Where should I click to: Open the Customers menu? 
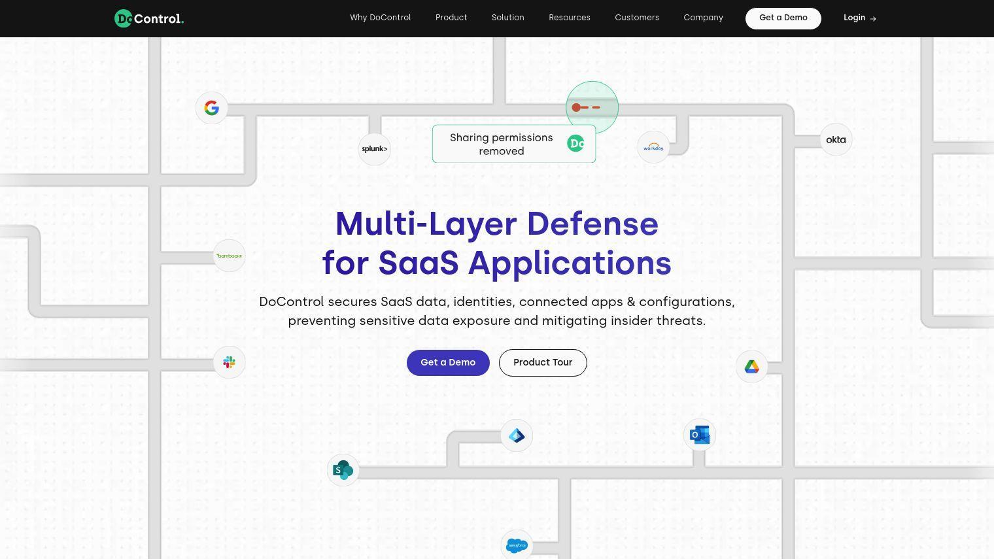point(637,18)
